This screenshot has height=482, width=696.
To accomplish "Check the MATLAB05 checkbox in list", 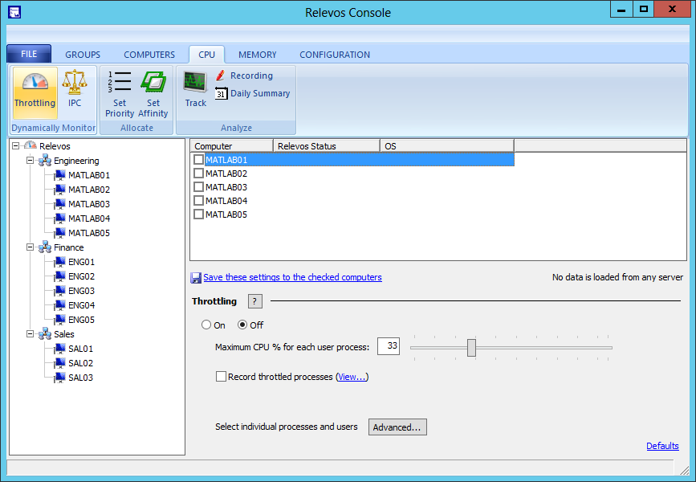I will 199,214.
